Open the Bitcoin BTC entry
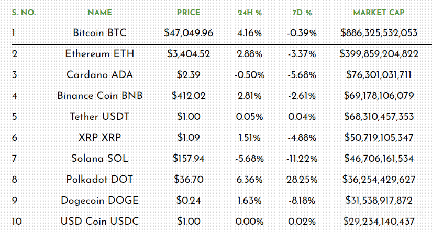The height and width of the screenshot is (232, 432). tap(99, 33)
